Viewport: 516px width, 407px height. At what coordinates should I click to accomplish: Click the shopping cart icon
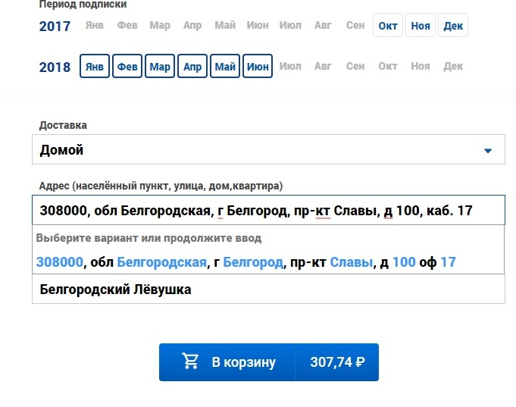(190, 361)
